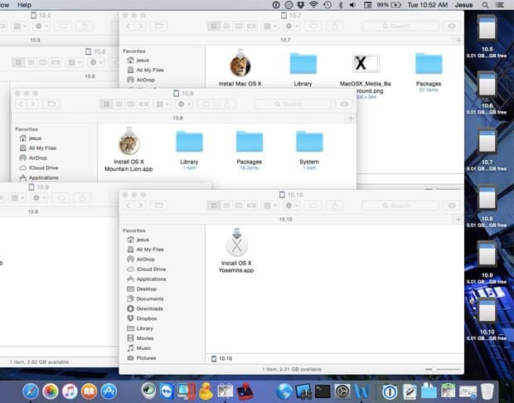Open Spotlight search in the menu bar
This screenshot has width=514, height=403.
click(486, 5)
